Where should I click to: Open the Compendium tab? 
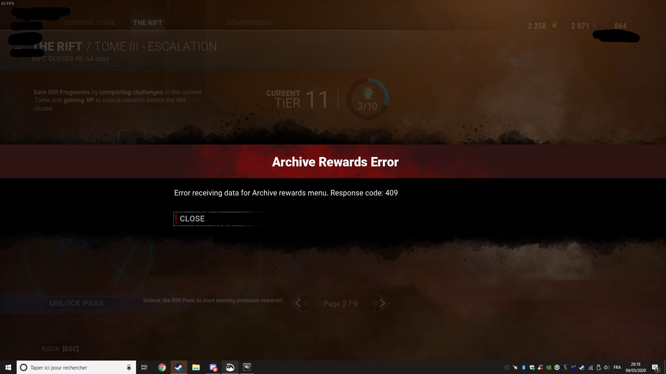[x=249, y=23]
